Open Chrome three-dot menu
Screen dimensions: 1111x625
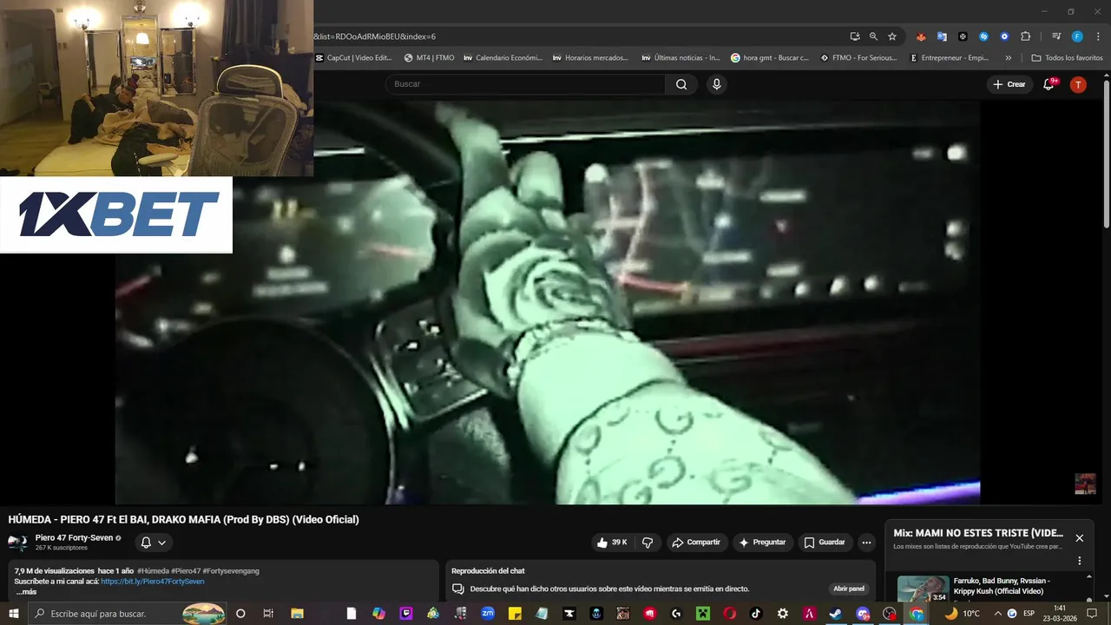point(1096,36)
